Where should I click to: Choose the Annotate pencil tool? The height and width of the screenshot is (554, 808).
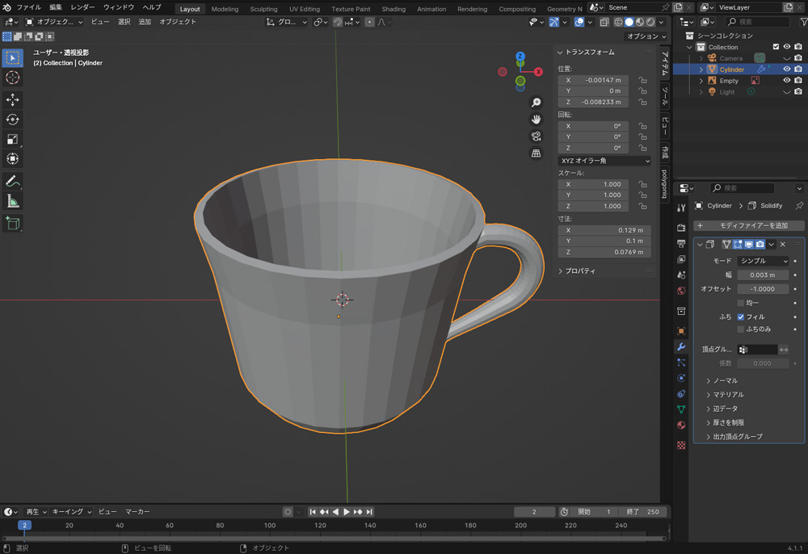click(13, 181)
